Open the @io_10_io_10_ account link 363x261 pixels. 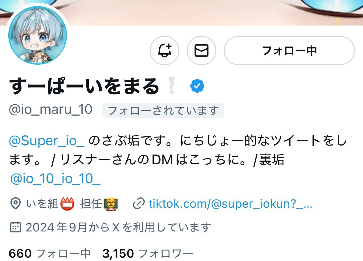click(x=55, y=179)
